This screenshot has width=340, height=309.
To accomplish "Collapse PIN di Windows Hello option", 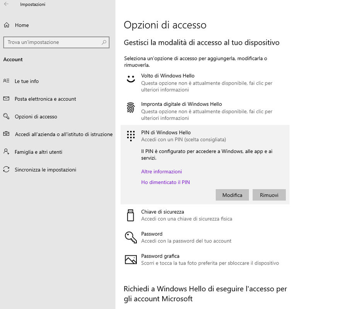I will (205, 136).
